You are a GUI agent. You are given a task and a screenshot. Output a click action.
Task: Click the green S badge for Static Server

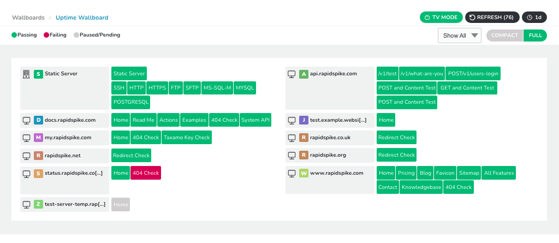[38, 74]
